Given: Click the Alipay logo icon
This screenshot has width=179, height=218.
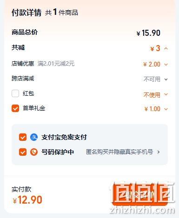Looking at the screenshot, I should pyautogui.click(x=34, y=137).
